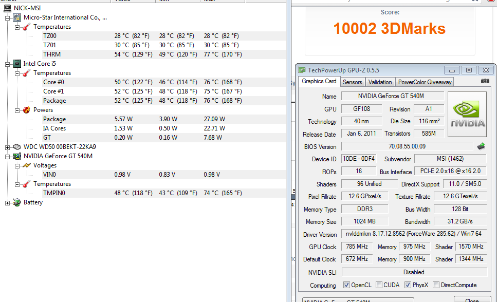Click the Release Date value "Jan 6, 2011"
Image resolution: width=497 pixels, height=302 pixels.
point(361,134)
